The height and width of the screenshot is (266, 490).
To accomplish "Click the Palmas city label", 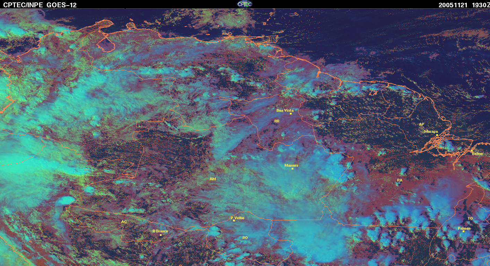I will [464, 228].
